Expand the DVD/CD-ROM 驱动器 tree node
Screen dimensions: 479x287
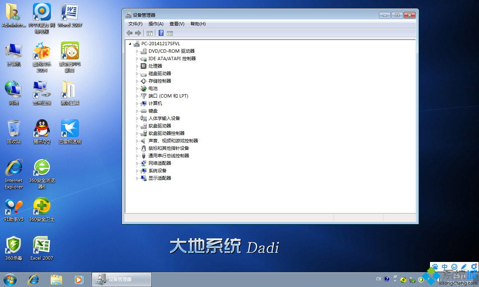tap(137, 51)
